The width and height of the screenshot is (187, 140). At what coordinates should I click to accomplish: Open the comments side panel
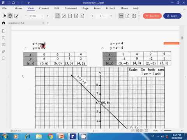coord(4,45)
